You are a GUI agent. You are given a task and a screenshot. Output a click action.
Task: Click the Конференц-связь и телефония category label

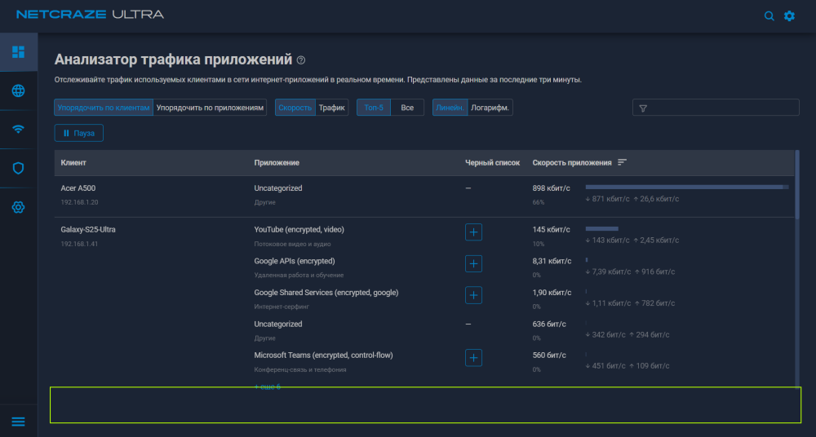click(300, 369)
